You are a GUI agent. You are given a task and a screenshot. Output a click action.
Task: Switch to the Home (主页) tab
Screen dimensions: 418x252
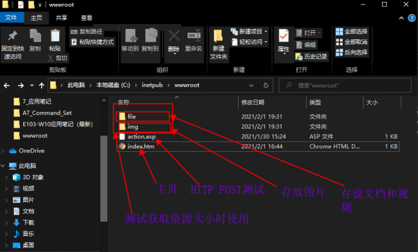(36, 18)
